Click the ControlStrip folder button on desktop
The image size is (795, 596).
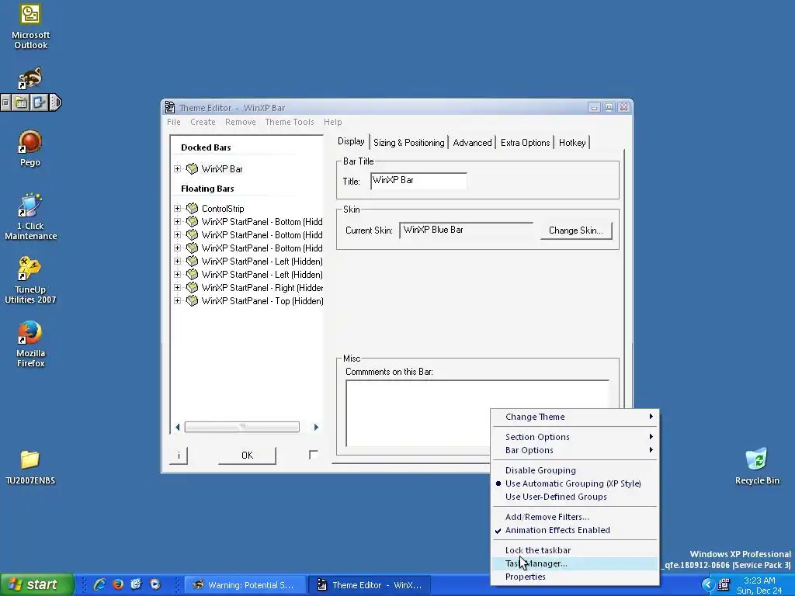[x=21, y=103]
